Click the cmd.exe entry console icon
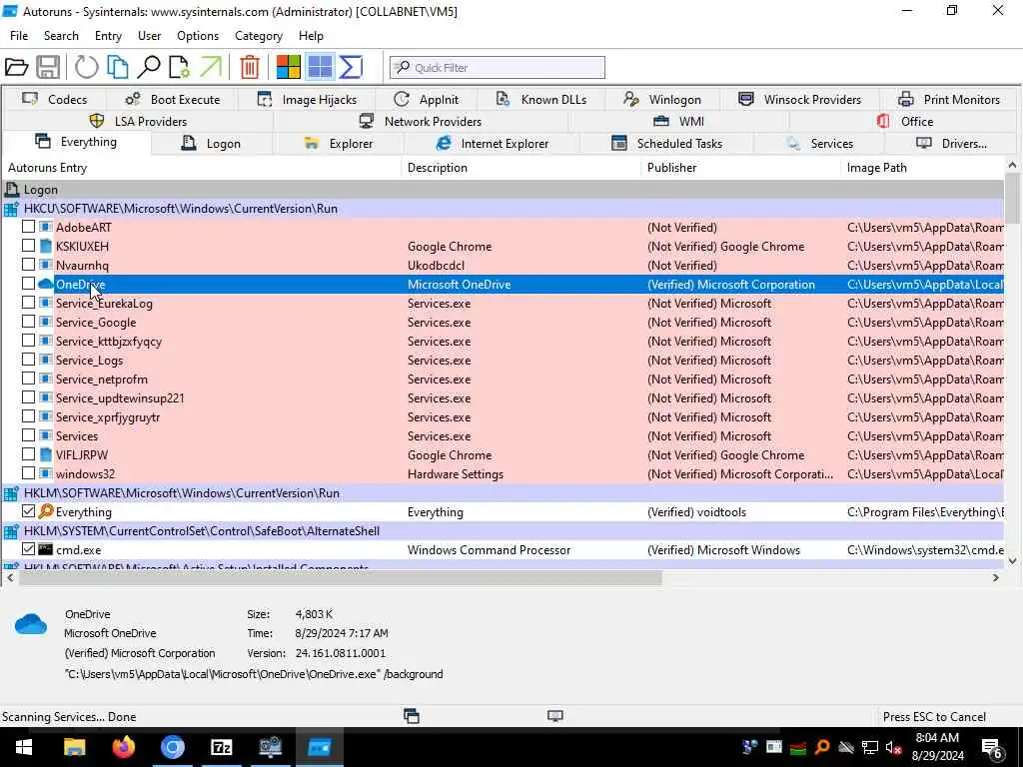Screen dimensions: 1023x767 click(46, 550)
